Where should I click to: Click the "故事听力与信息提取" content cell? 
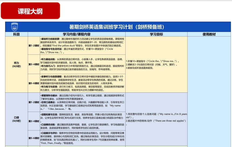[x=82, y=83]
